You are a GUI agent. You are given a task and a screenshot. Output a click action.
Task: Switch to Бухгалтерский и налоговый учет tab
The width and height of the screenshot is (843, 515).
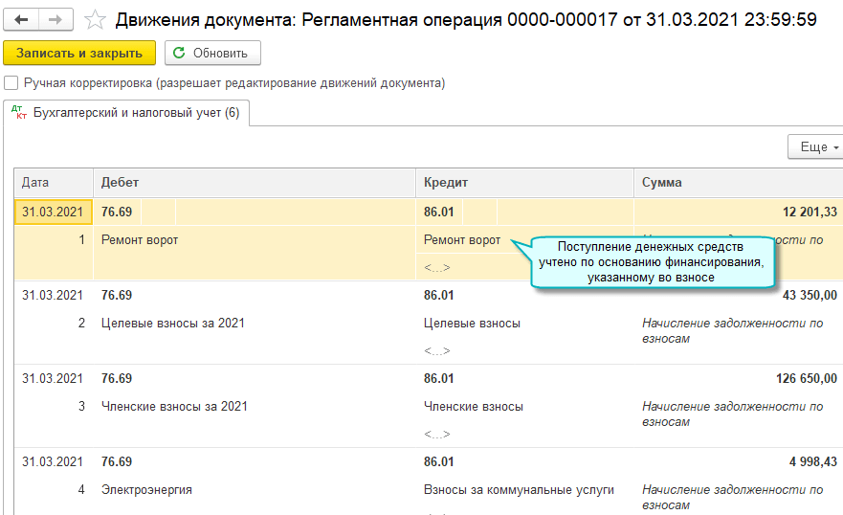[136, 113]
